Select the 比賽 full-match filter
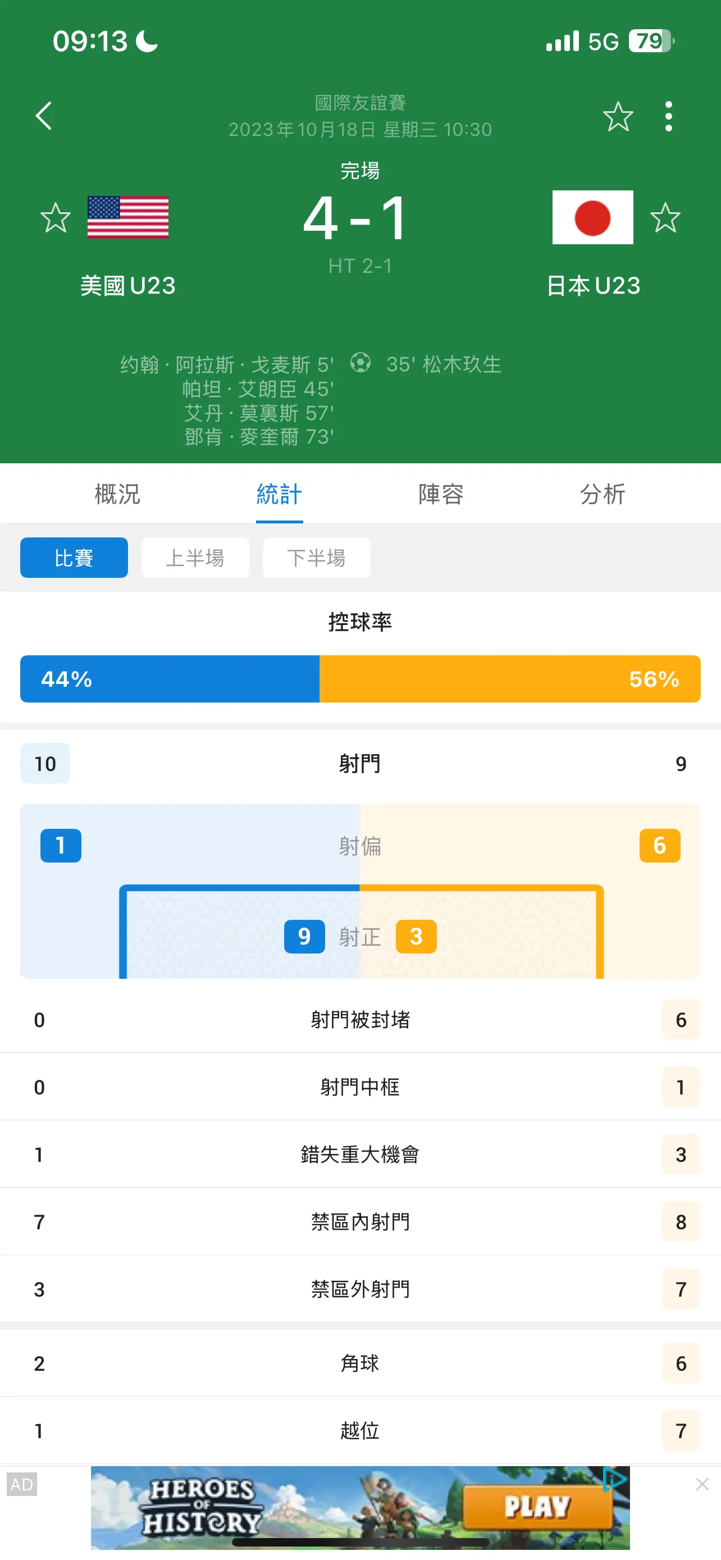This screenshot has width=721, height=1560. 74,558
